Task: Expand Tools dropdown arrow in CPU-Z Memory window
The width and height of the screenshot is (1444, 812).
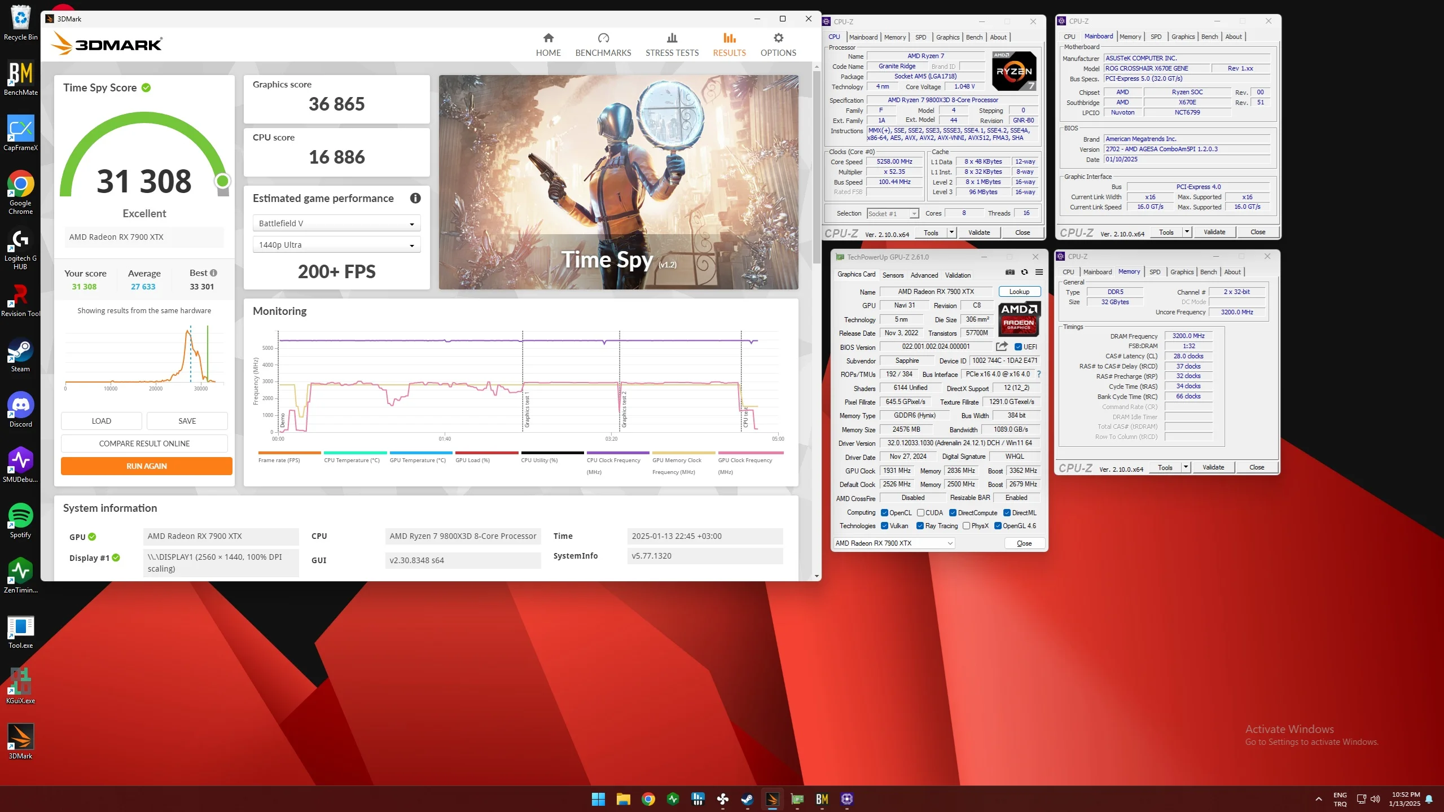Action: tap(1186, 467)
